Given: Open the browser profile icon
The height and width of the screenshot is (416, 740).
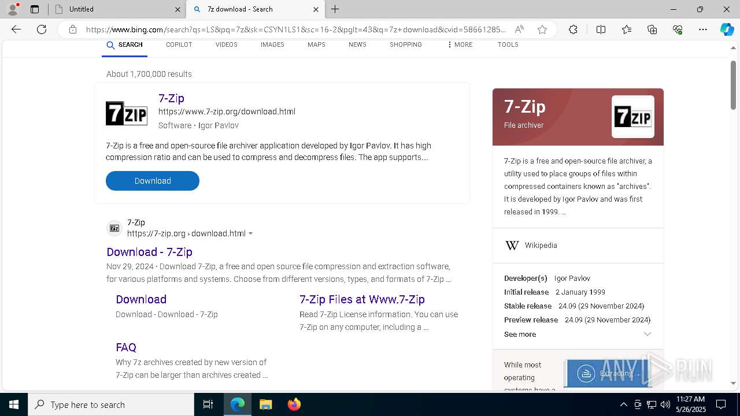Looking at the screenshot, I should 13,9.
